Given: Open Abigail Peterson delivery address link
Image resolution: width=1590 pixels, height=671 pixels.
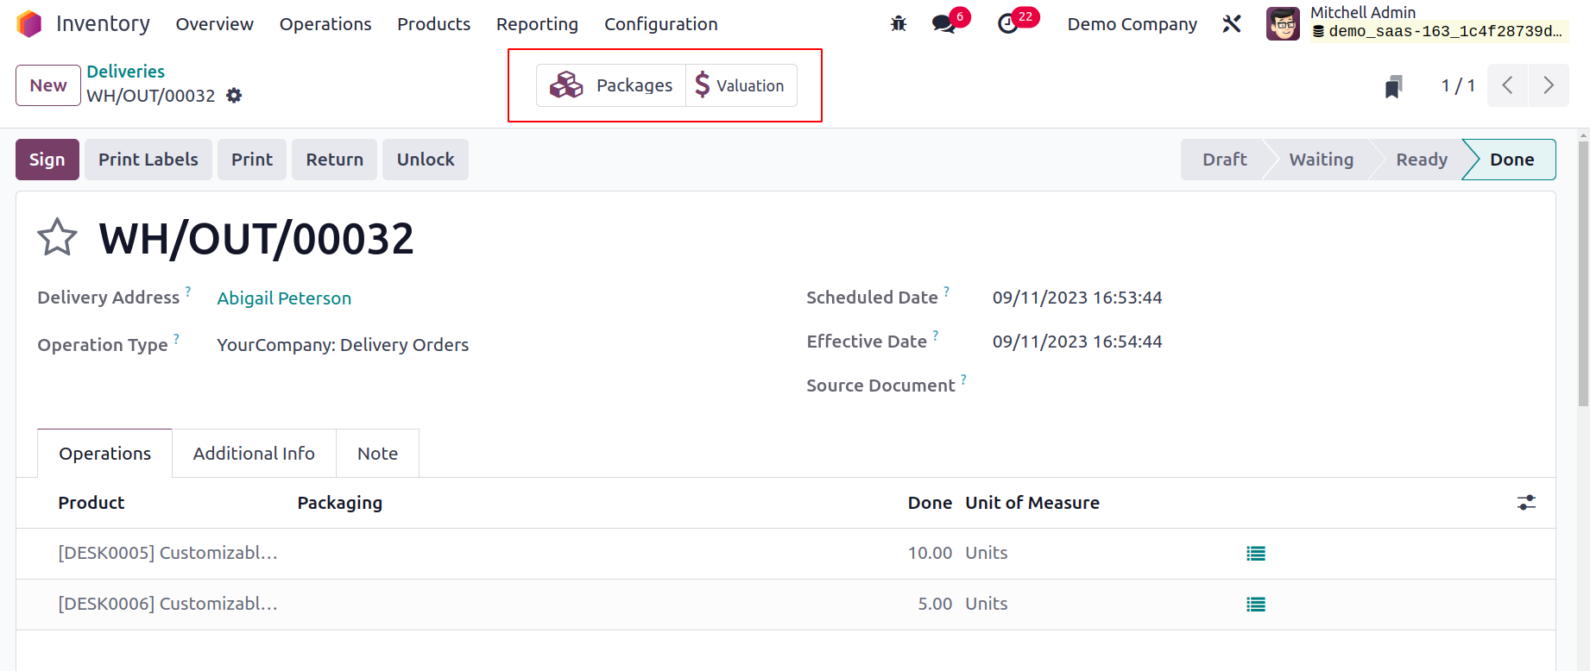Looking at the screenshot, I should [x=284, y=298].
